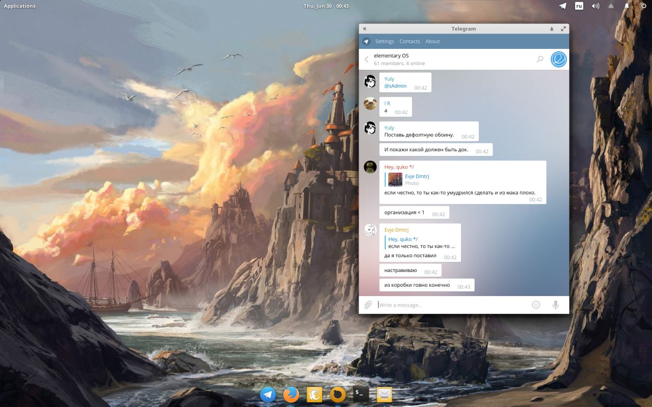This screenshot has height=407, width=652.
Task: Click the orange Evje Dmtrj sender name
Action: coord(396,230)
